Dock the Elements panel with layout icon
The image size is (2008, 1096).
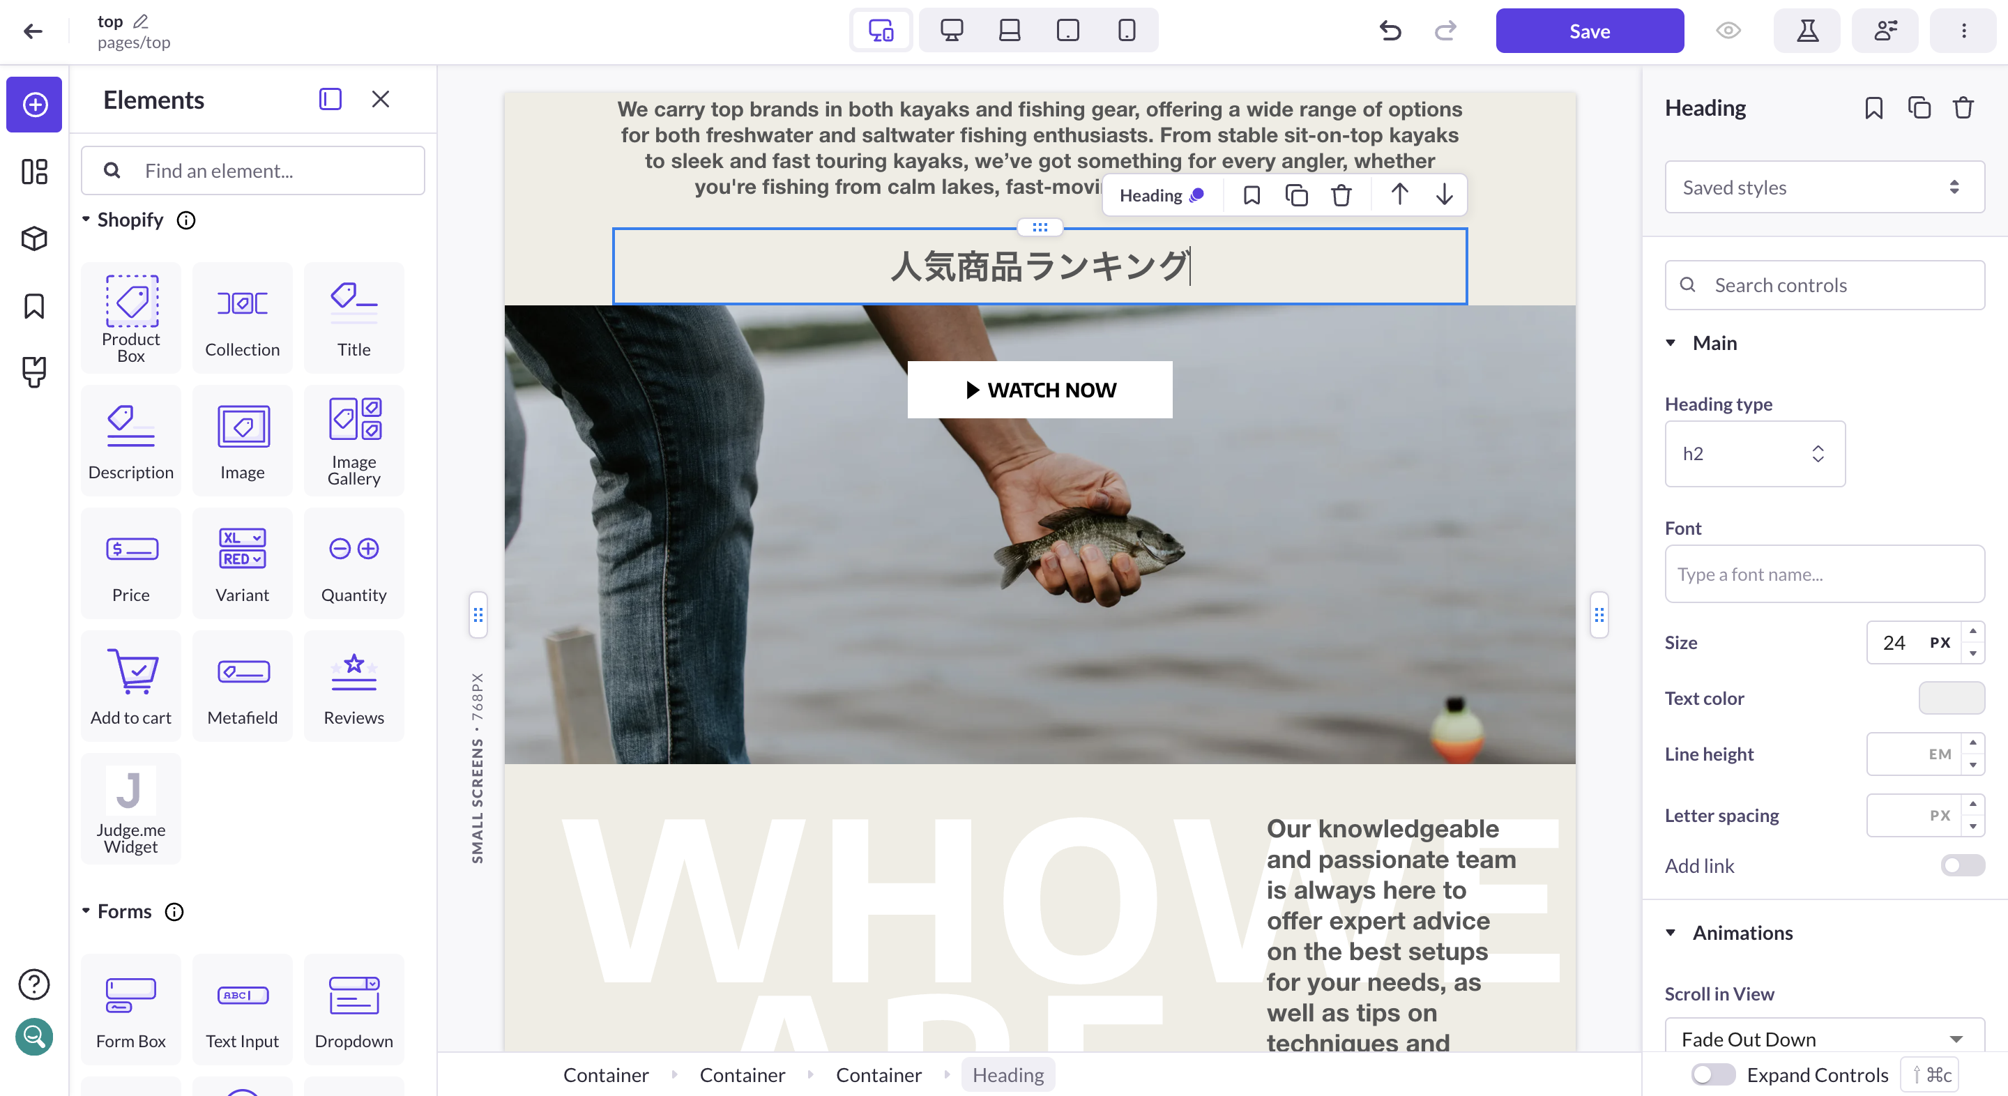[x=330, y=99]
